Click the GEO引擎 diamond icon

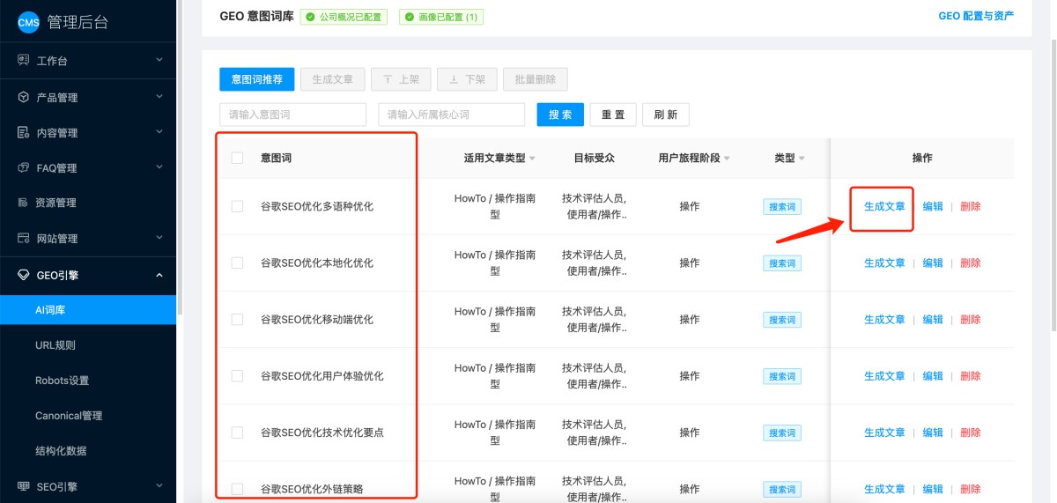coord(24,275)
